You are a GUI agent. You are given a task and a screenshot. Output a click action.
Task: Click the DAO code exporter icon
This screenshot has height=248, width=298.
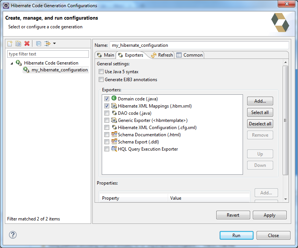114,113
